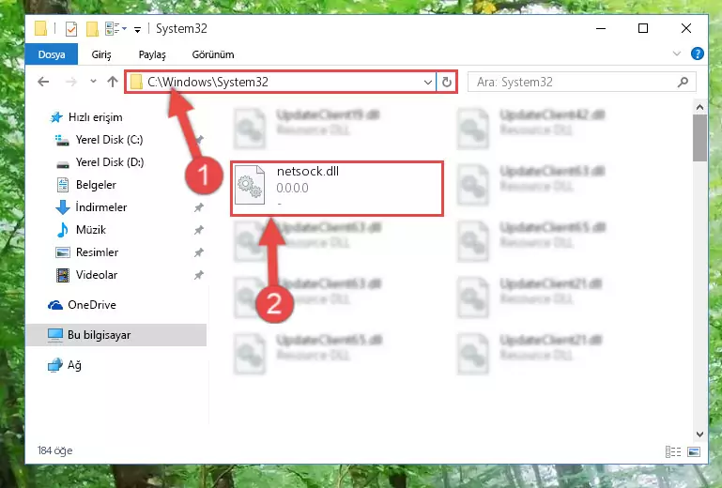Open Videolar folder in sidebar
Screen dimensions: 722x488
pyautogui.click(x=86, y=275)
